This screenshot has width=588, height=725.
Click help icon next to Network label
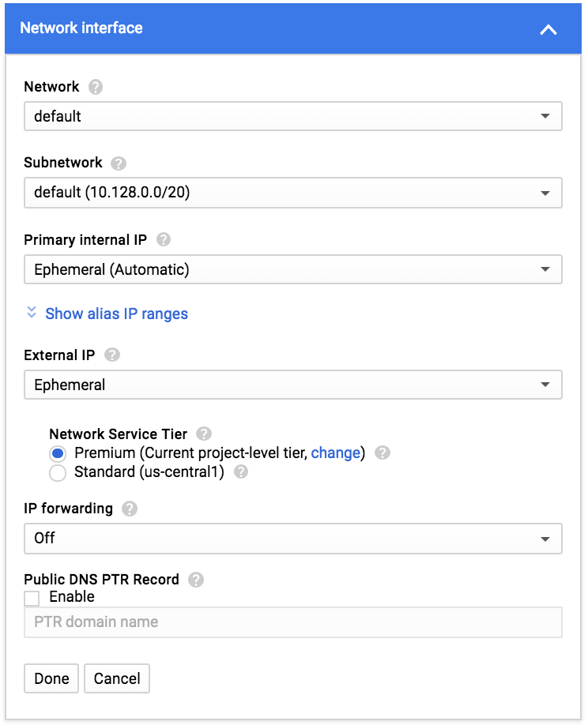pyautogui.click(x=96, y=87)
